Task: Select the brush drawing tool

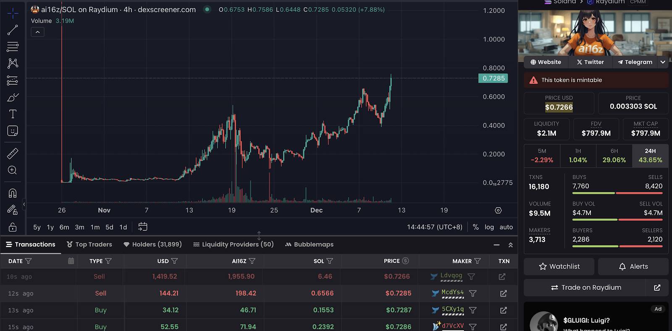Action: (13, 97)
